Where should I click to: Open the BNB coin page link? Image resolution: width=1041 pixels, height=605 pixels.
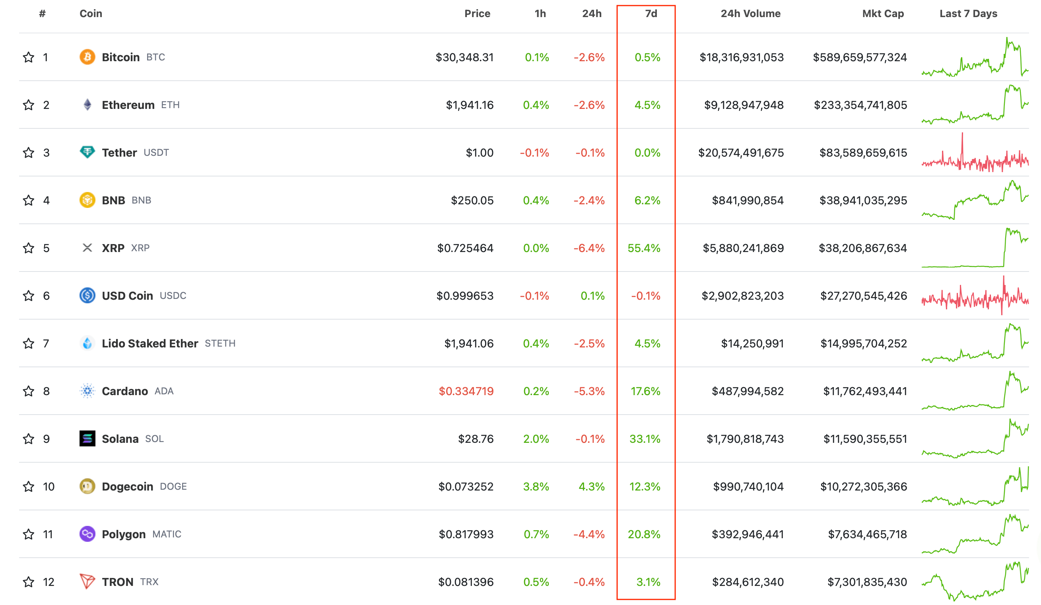point(113,200)
